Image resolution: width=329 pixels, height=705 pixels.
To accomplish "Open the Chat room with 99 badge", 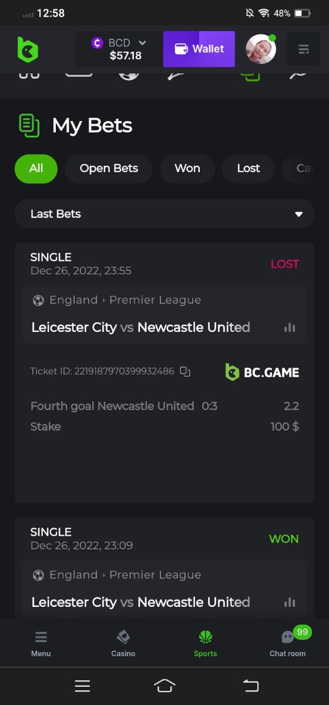I will pos(287,643).
